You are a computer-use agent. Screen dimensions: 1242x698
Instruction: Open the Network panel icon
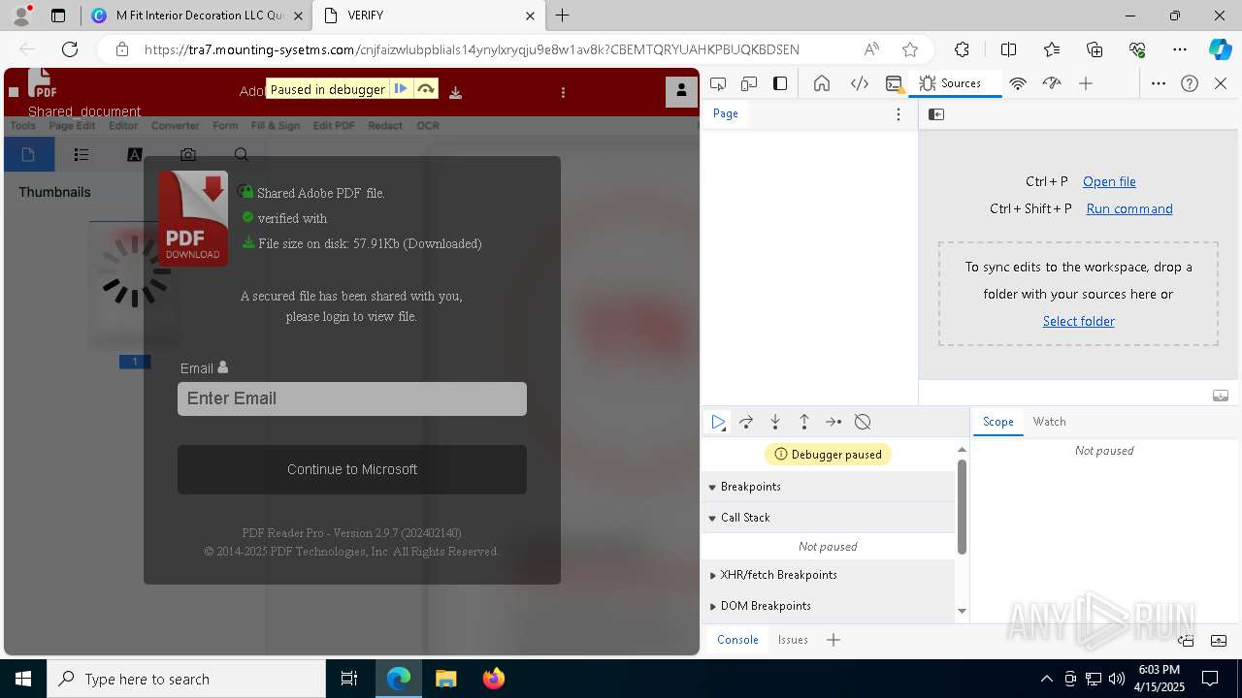coord(1018,83)
